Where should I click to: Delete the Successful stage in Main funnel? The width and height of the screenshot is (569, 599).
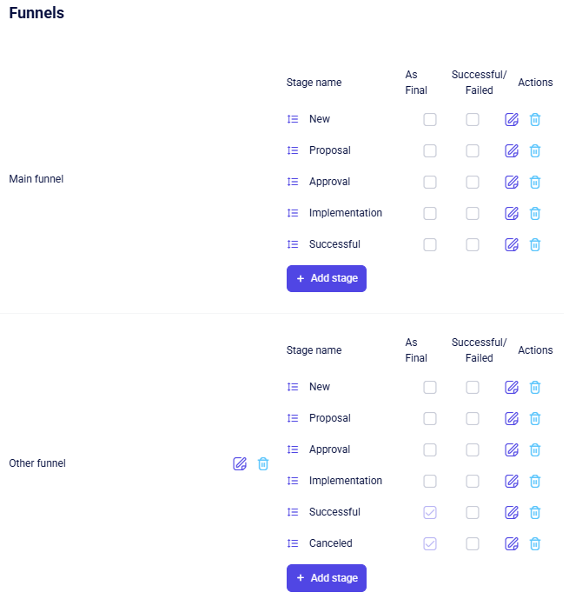click(535, 245)
